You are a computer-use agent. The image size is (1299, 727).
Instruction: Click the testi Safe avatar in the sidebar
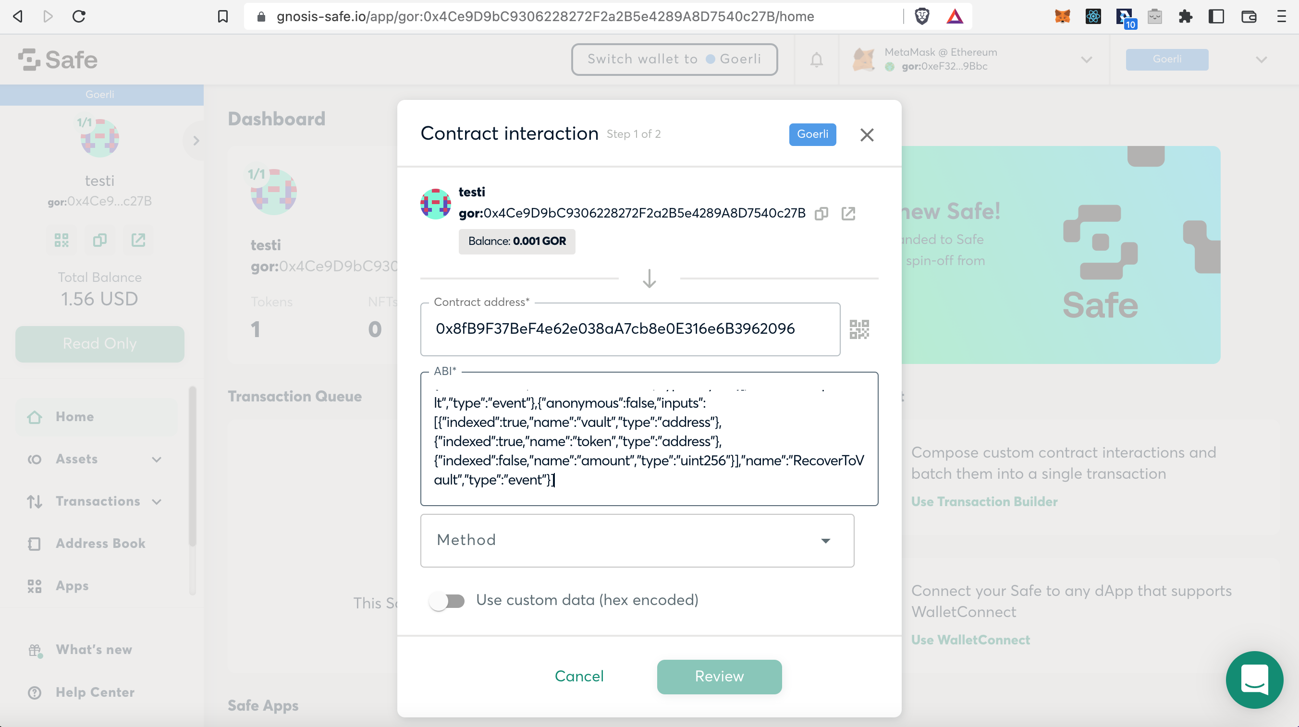[100, 138]
